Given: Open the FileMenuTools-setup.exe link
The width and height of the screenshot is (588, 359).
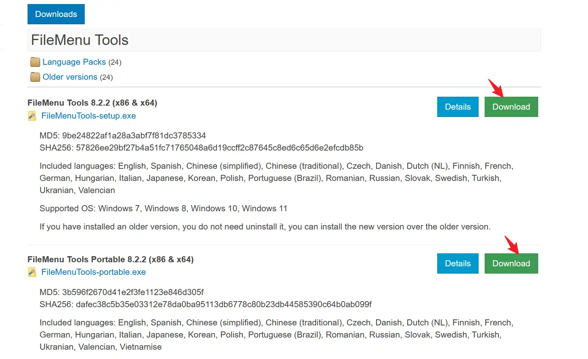Looking at the screenshot, I should (x=89, y=116).
